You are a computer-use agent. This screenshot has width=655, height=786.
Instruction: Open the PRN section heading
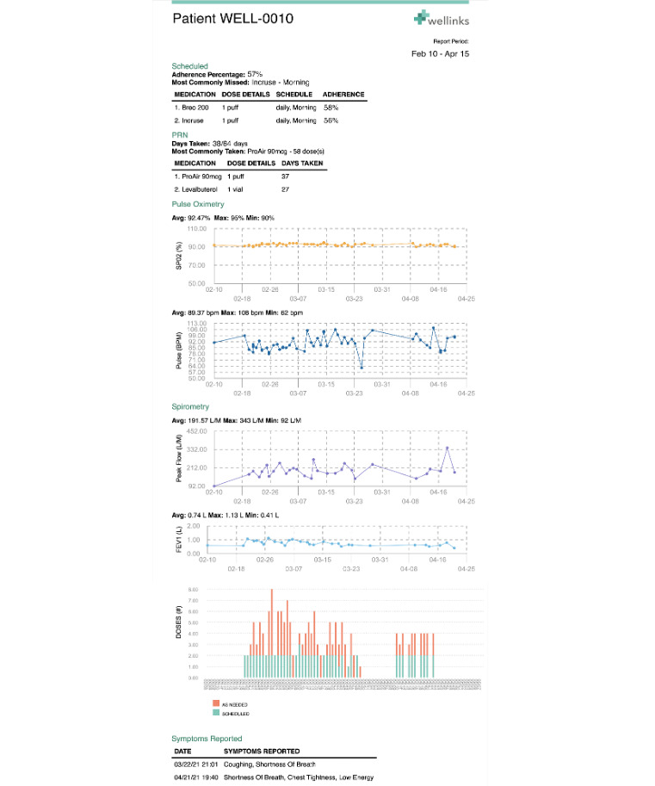coord(180,135)
